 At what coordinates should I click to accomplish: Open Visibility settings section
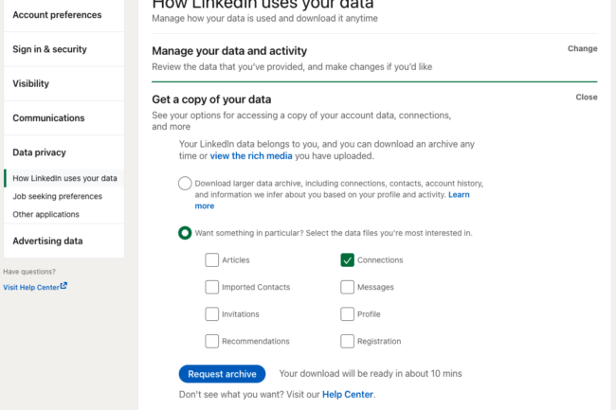click(63, 83)
